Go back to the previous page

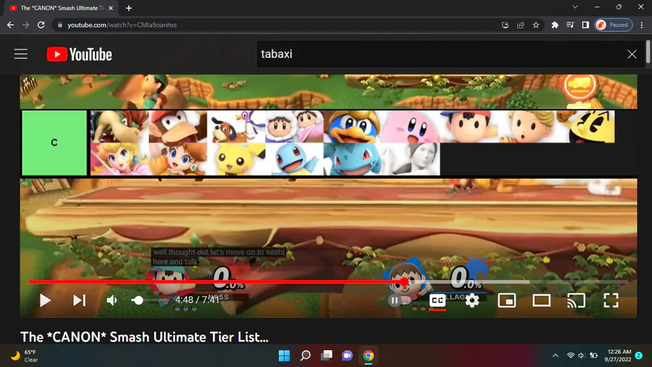[10, 25]
